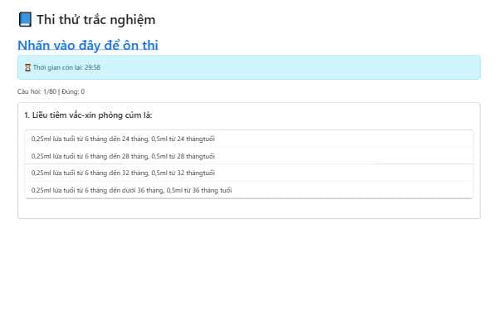Click the question text about liều tiêm vắc-xin
The width and height of the screenshot is (498, 332).
pos(91,115)
